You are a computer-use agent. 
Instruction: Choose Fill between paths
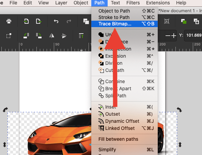pos(124,139)
